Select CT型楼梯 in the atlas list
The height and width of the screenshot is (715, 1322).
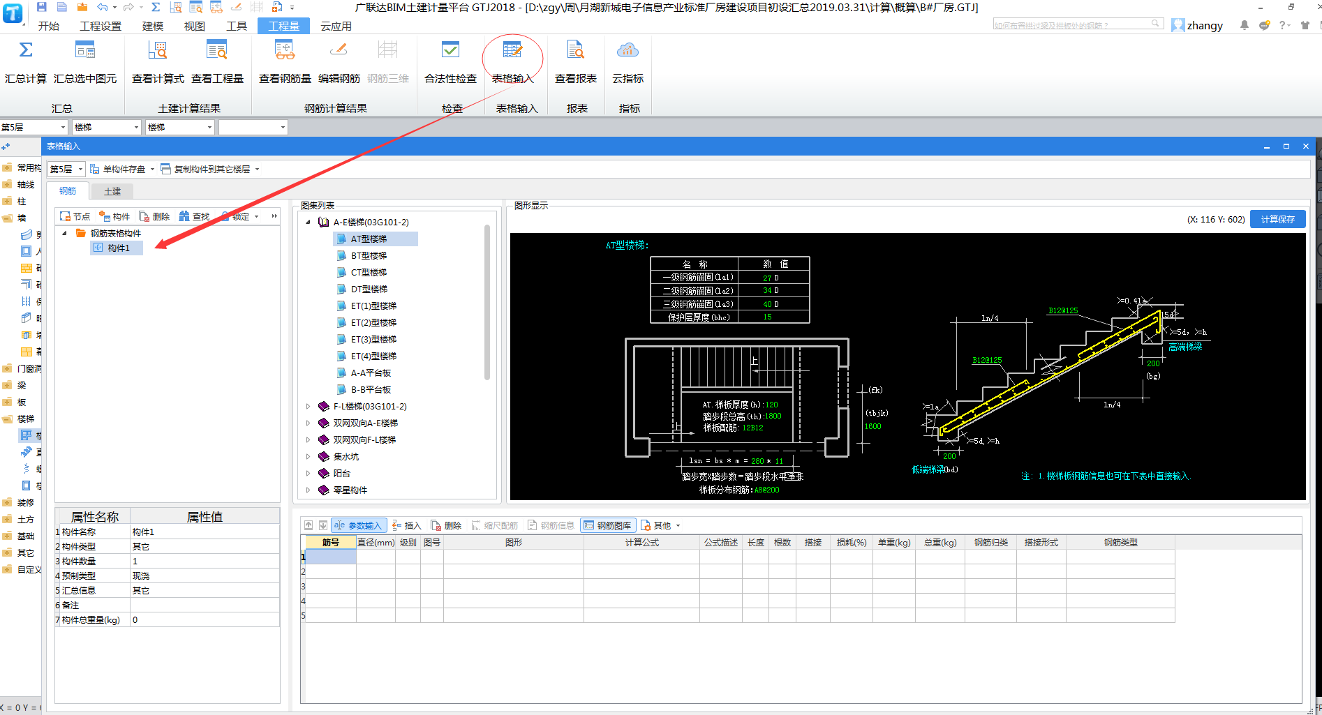tap(369, 272)
